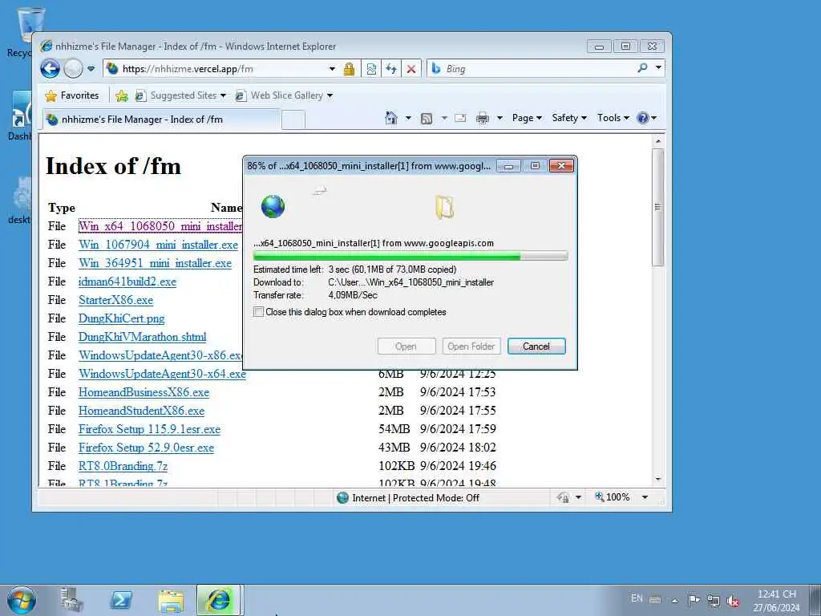Open Win_364951_mini_installer.exe link
The height and width of the screenshot is (616, 821).
(x=155, y=263)
